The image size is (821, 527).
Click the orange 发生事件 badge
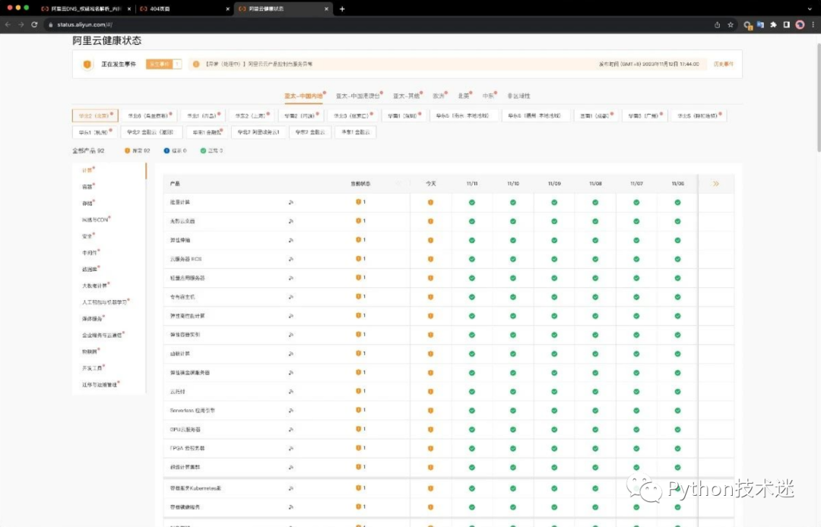click(x=160, y=64)
